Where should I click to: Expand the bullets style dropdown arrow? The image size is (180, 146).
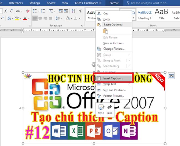(x=39, y=11)
